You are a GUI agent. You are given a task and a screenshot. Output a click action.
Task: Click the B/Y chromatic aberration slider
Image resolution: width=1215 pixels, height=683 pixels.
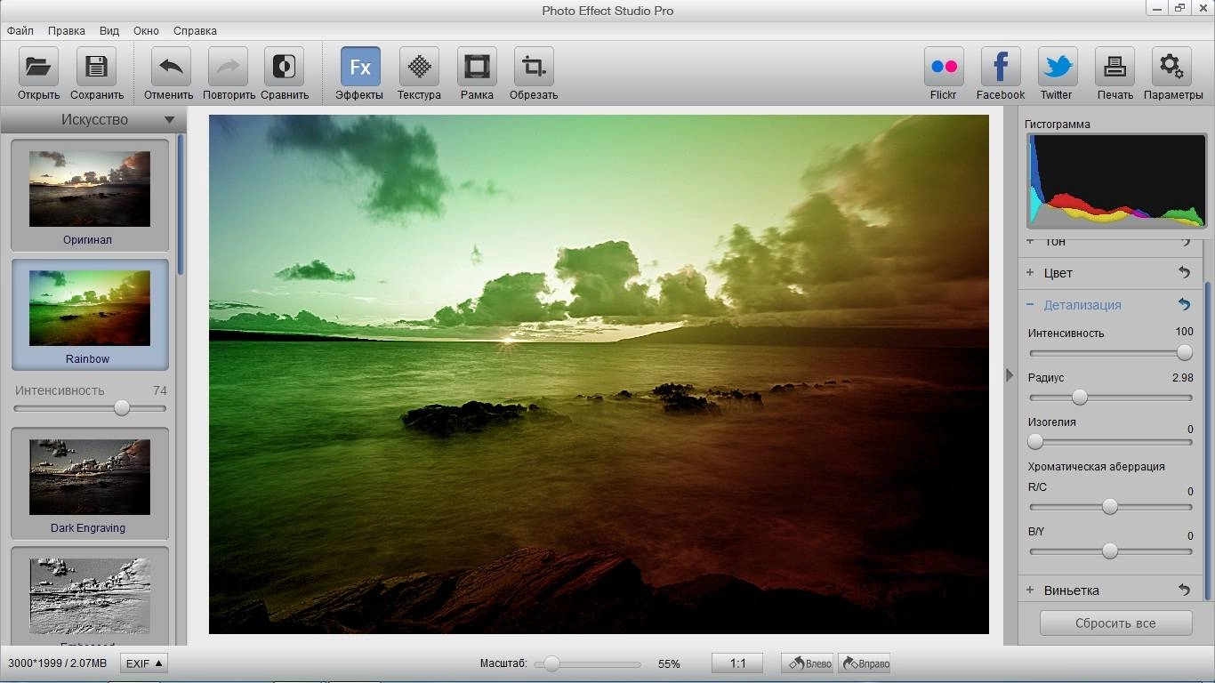(1111, 551)
